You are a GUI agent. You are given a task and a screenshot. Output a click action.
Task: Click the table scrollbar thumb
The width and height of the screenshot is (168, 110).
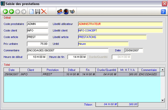pos(162,74)
